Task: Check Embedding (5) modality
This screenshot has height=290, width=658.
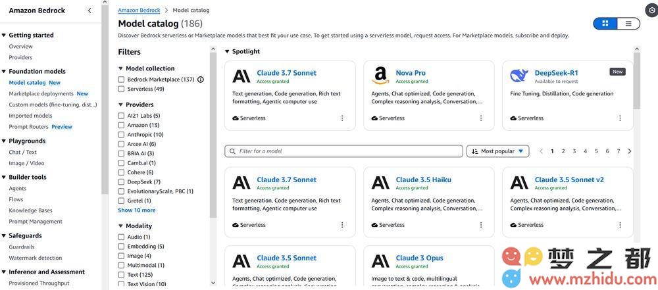Action: pos(121,247)
